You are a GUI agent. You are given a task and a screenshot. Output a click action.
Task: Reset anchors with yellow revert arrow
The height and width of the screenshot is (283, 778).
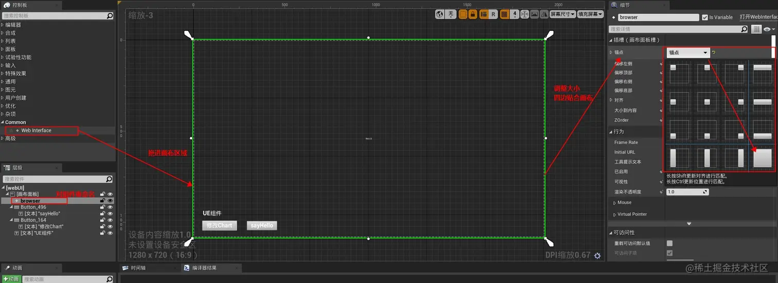point(714,52)
